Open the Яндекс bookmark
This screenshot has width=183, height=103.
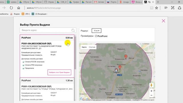[x=15, y=14]
